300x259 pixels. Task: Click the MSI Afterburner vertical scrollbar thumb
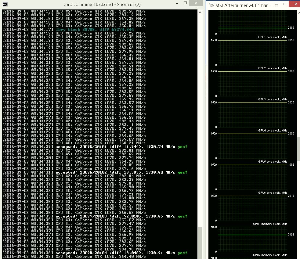299,149
